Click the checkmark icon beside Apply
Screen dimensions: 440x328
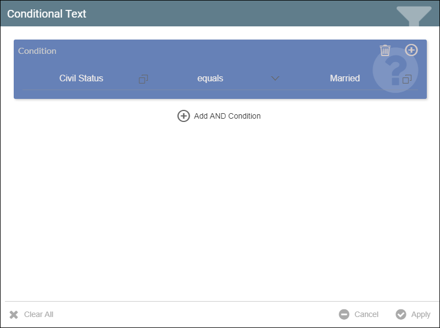point(401,314)
